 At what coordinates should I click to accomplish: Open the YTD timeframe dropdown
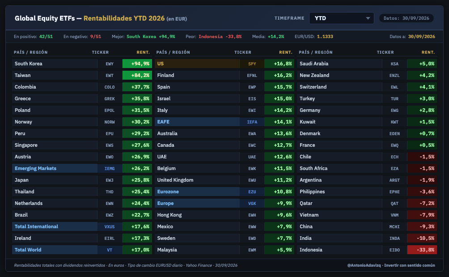coord(341,18)
